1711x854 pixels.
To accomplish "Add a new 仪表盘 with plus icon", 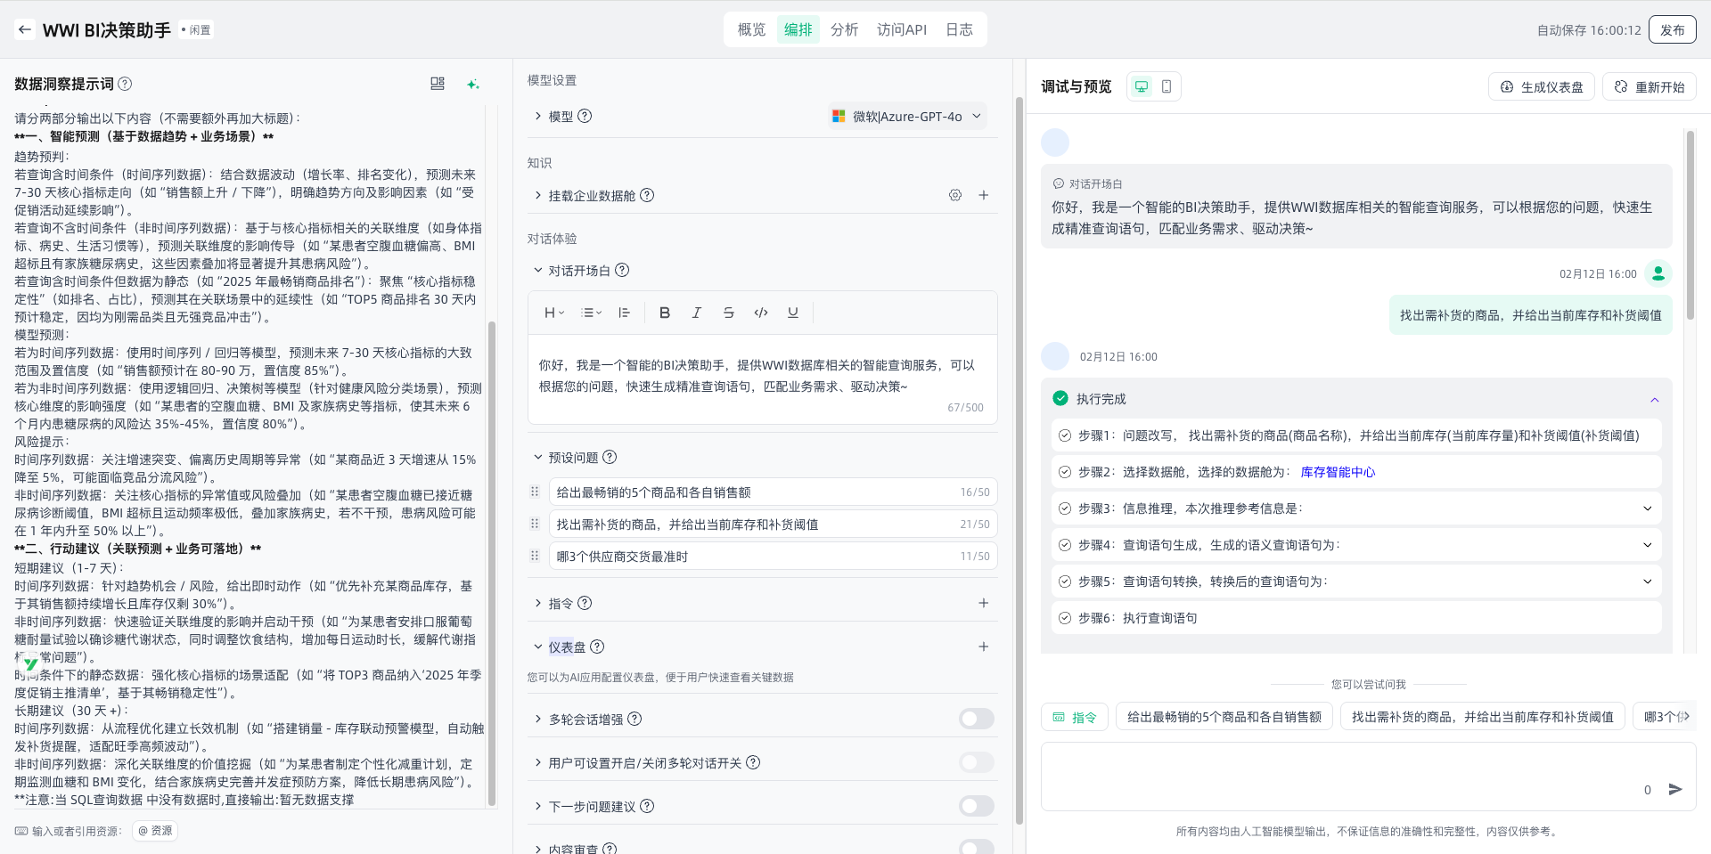I will pos(984,647).
